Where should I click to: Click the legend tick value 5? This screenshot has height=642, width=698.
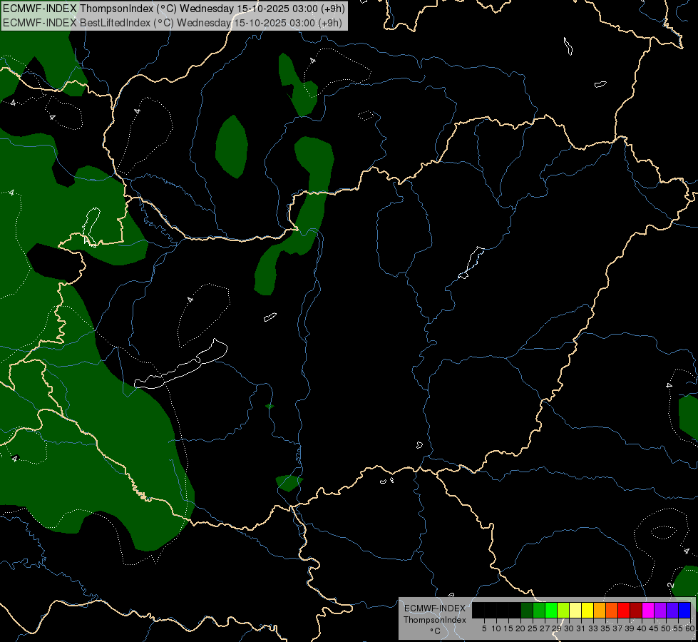484,628
